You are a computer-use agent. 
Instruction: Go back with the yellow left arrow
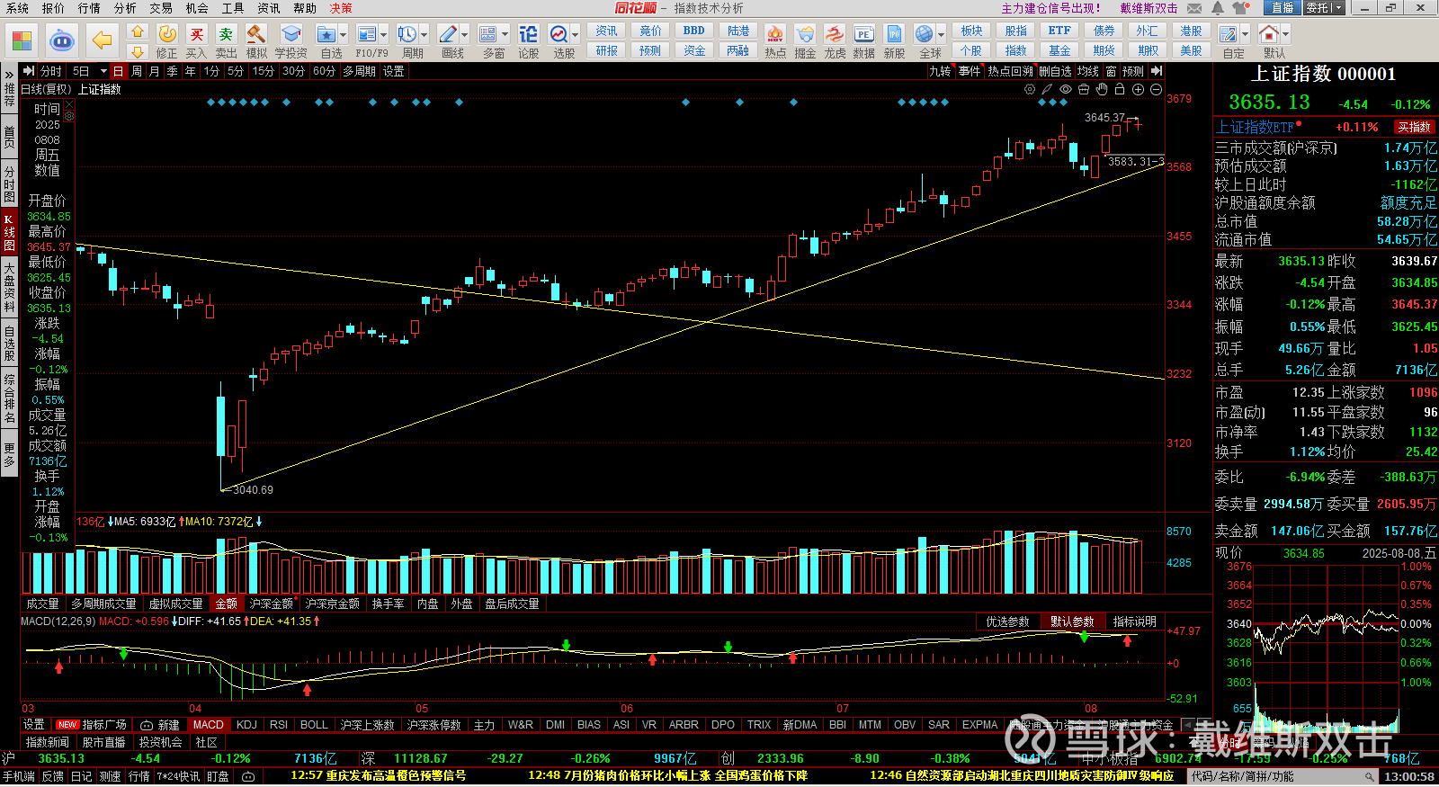point(103,40)
